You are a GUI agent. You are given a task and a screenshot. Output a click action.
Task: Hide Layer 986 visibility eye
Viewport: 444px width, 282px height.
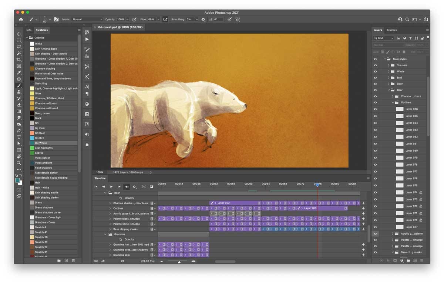click(x=375, y=109)
